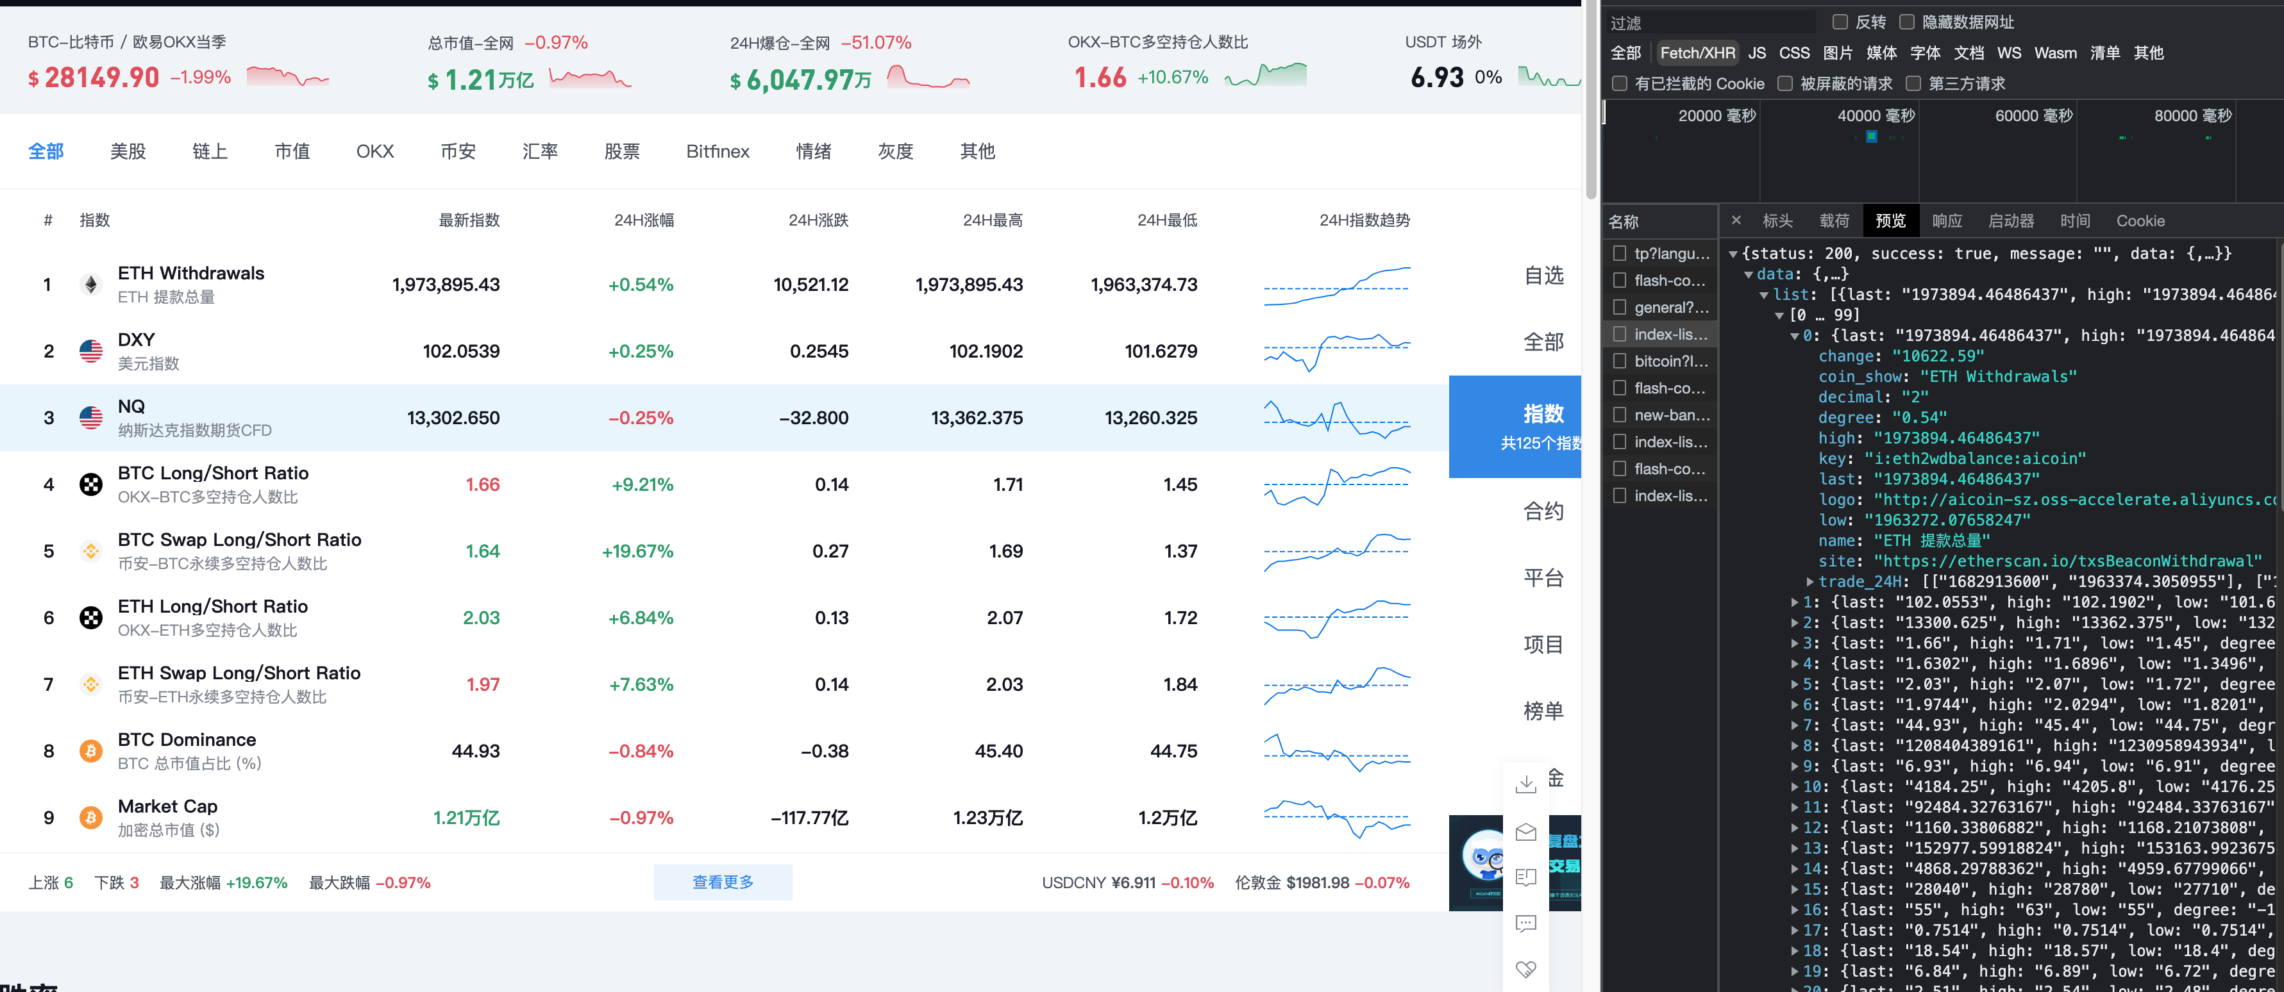
Task: Expand list item 1 in JSON preview
Action: 1795,603
